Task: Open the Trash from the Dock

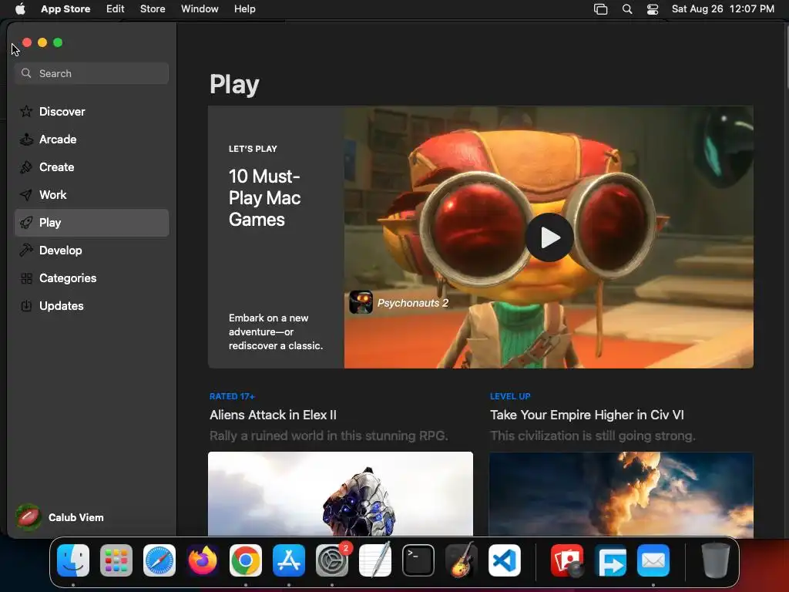Action: [x=716, y=560]
